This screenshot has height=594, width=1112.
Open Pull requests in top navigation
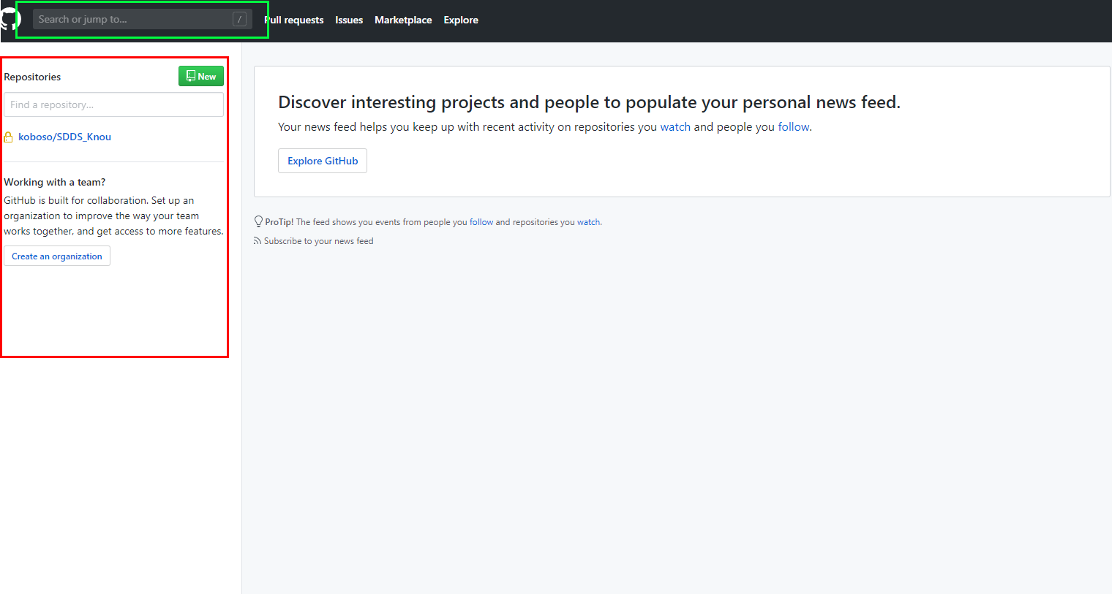pos(294,20)
